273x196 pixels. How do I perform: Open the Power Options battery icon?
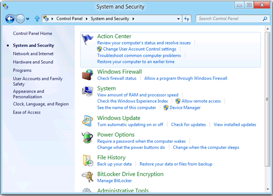coord(87,137)
